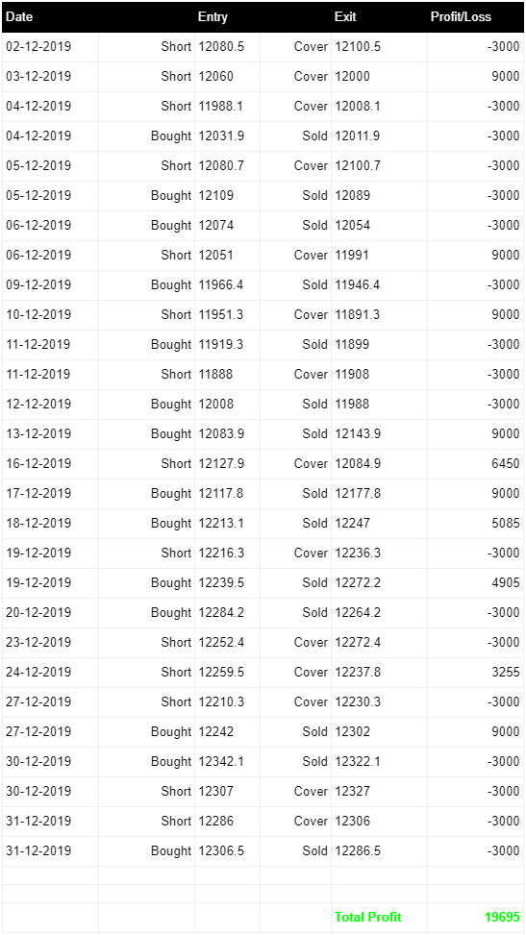Click the Exit column header
This screenshot has width=526, height=935.
345,16
